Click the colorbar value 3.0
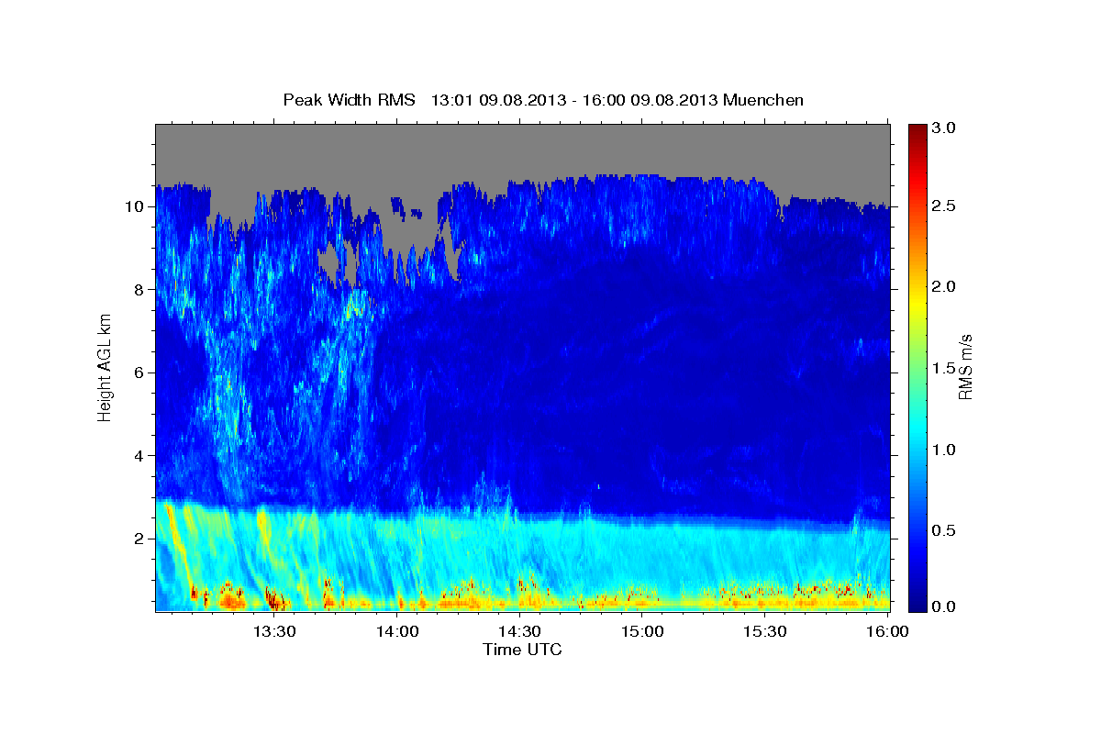The image size is (1101, 734). [945, 128]
